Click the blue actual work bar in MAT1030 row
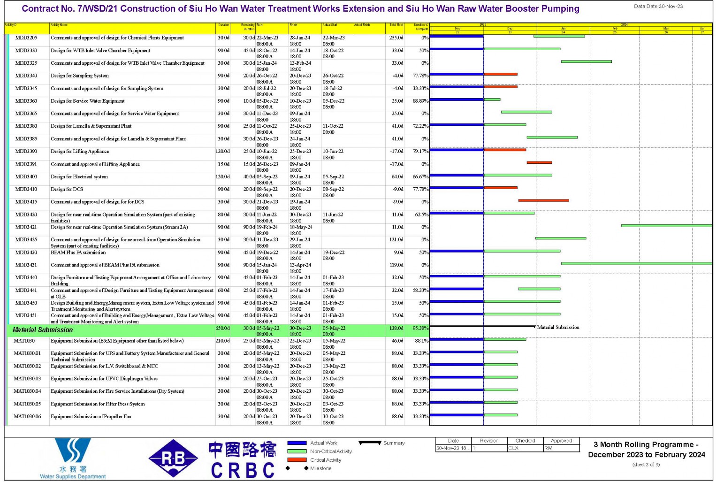Image resolution: width=716 pixels, height=482 pixels. (457, 339)
